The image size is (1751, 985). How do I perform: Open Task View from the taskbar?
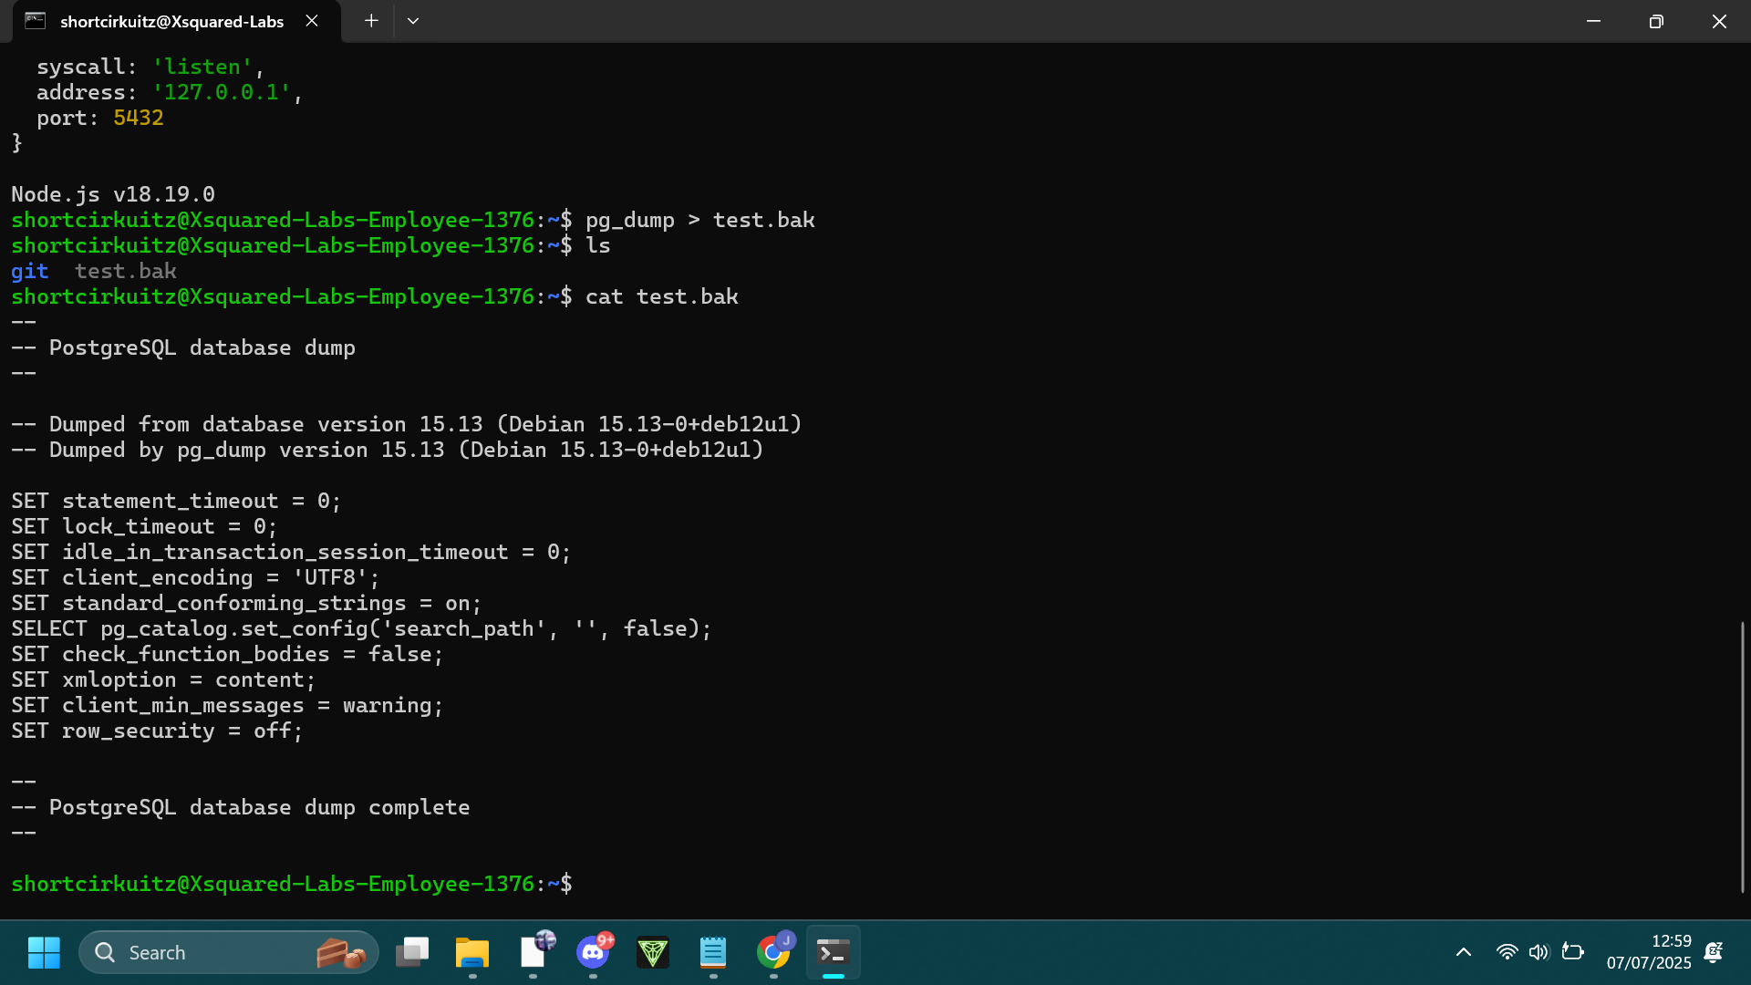click(412, 952)
